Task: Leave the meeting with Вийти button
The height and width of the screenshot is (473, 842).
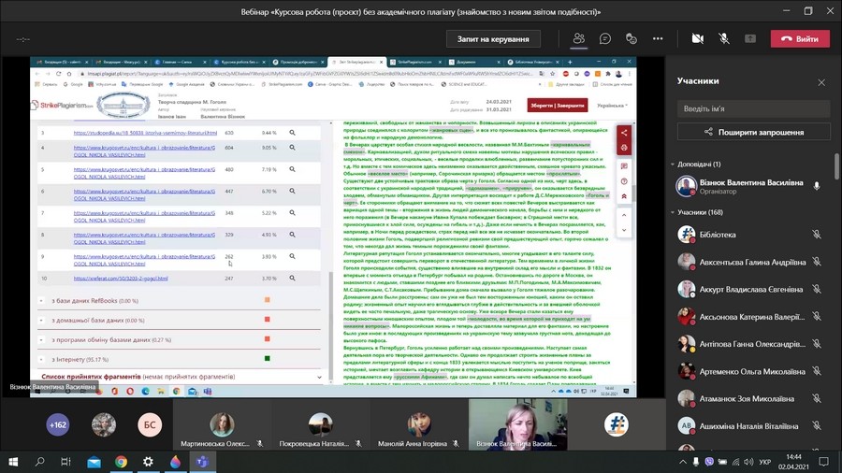Action: (x=800, y=38)
